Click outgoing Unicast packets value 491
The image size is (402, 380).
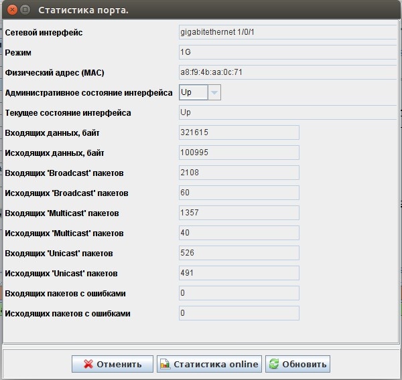coord(239,273)
